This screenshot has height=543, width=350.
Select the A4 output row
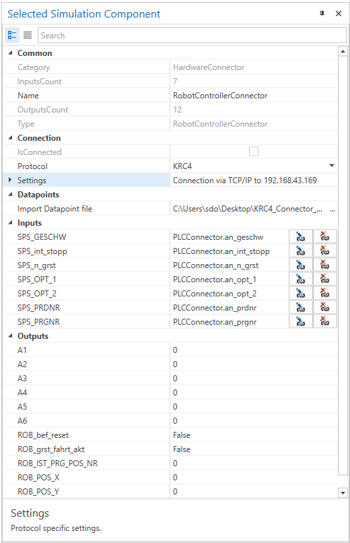tap(170, 393)
